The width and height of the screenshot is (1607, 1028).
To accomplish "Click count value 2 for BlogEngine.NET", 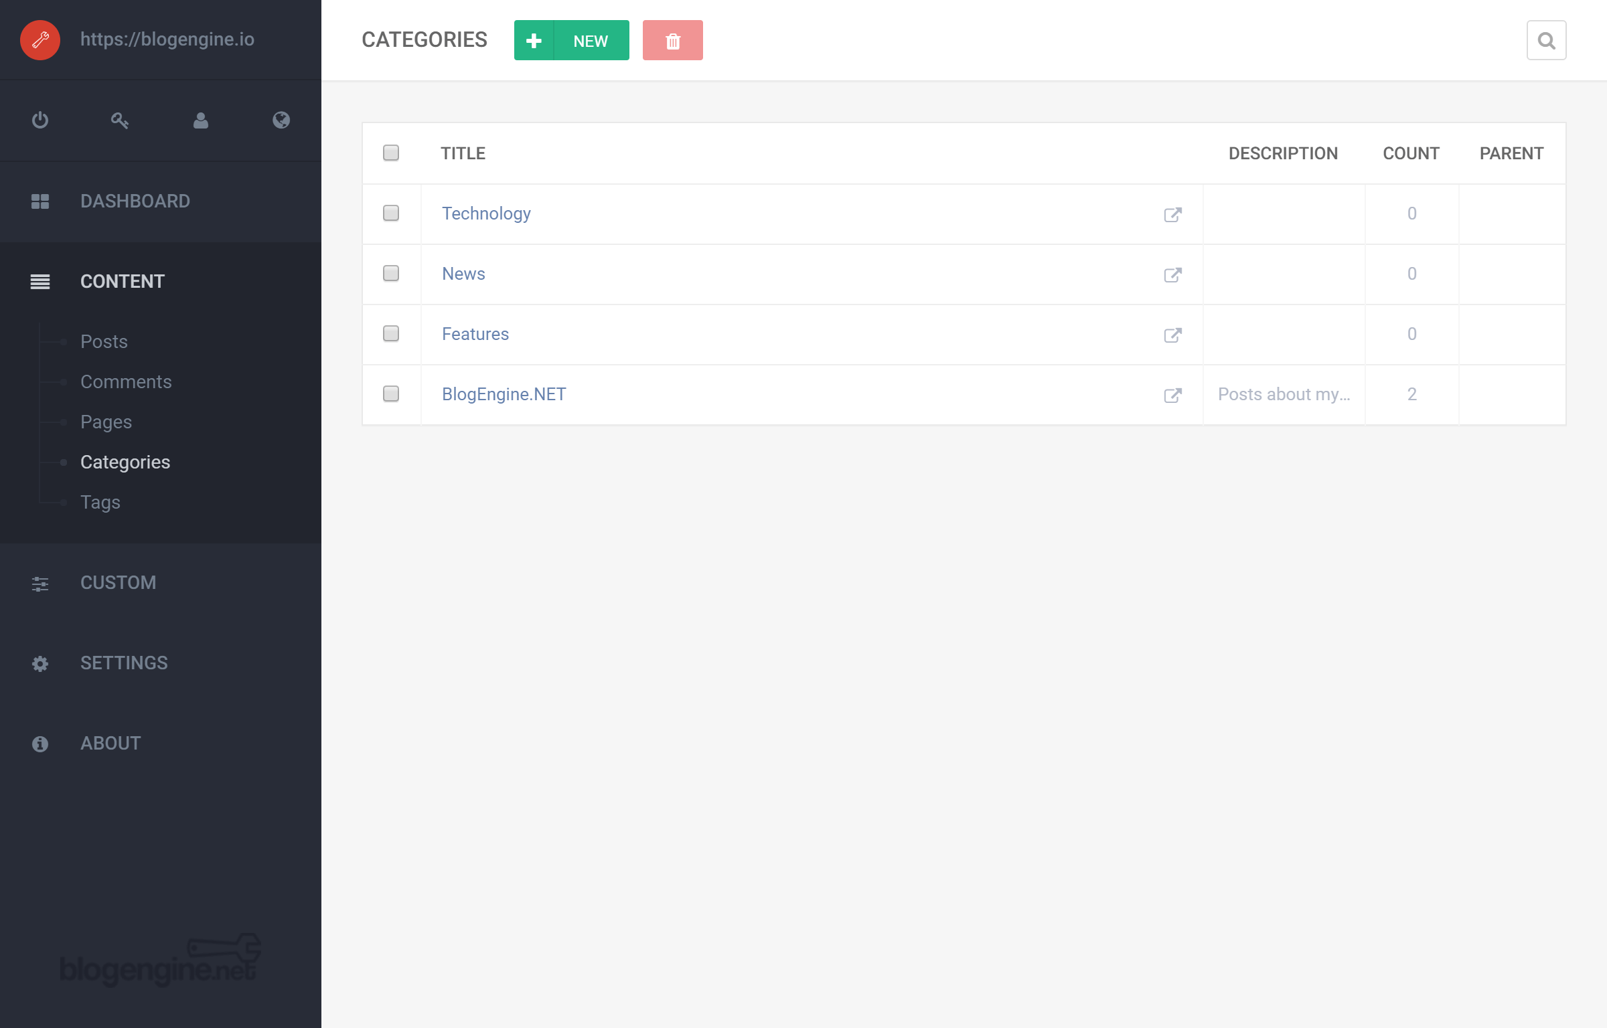I will pyautogui.click(x=1411, y=394).
